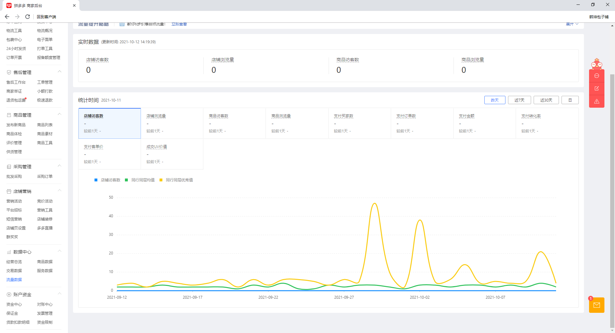Select the 近7天 time range tab

coord(519,100)
